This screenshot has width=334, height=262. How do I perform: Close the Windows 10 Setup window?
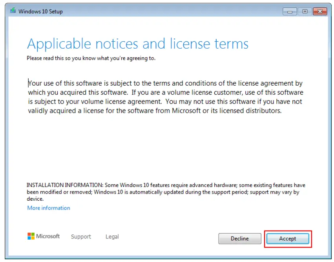[319, 11]
